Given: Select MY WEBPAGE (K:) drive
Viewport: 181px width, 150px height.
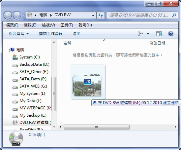Looking at the screenshot, I should pyautogui.click(x=35, y=108).
